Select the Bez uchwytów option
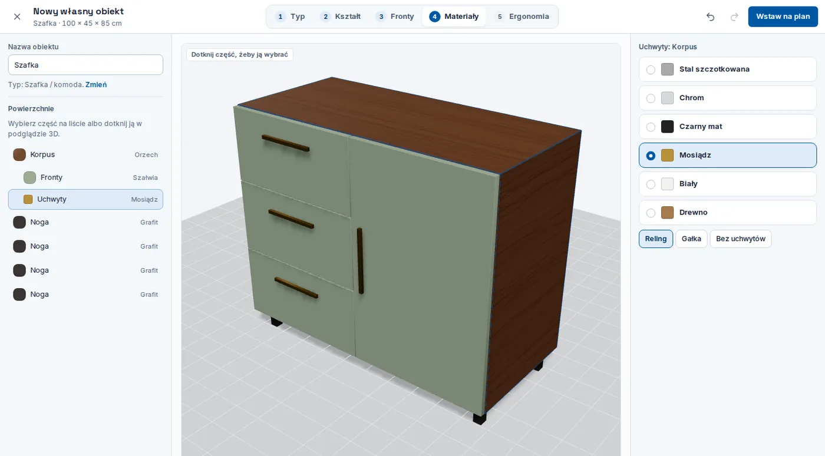The image size is (825, 456). [740, 239]
